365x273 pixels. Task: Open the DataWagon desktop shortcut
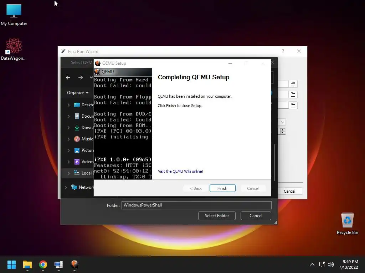[x=14, y=49]
